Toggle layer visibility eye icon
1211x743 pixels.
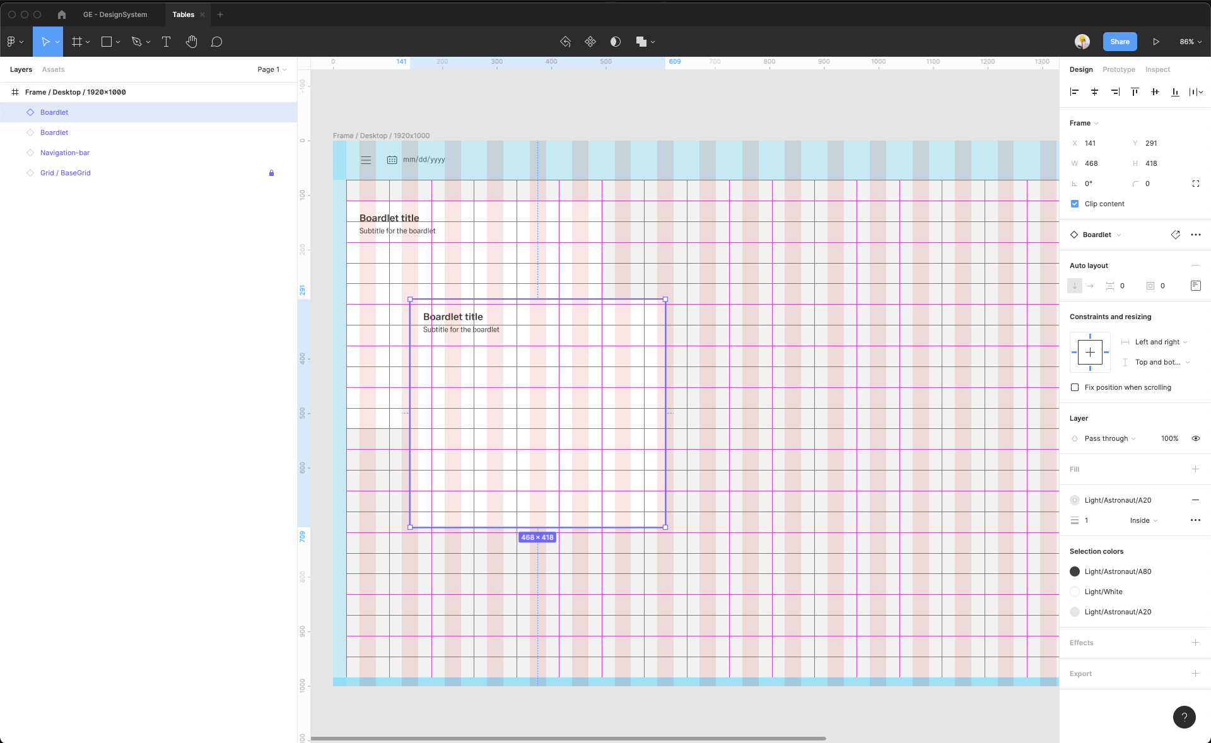[x=1195, y=438]
